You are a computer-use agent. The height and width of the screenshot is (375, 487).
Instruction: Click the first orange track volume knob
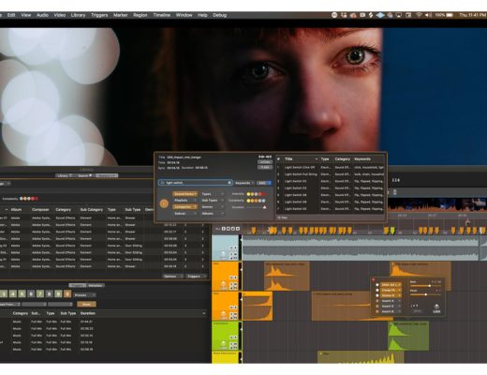click(224, 284)
